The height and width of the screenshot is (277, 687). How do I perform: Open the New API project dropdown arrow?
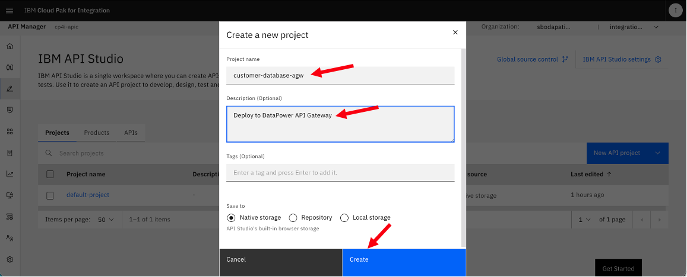658,153
